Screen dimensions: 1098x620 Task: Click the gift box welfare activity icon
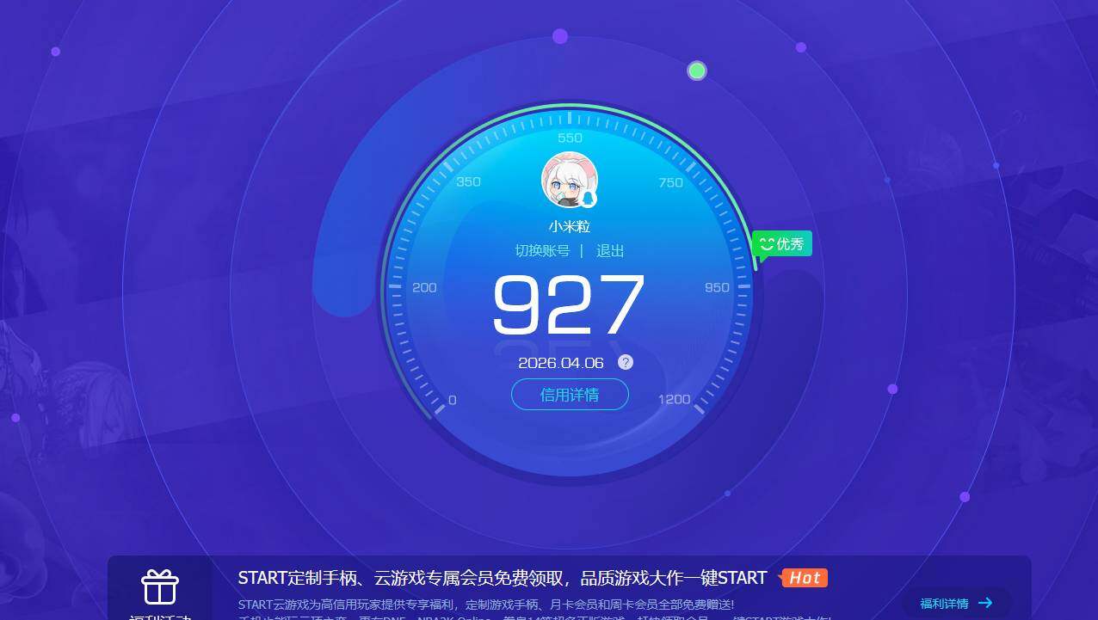(x=160, y=588)
